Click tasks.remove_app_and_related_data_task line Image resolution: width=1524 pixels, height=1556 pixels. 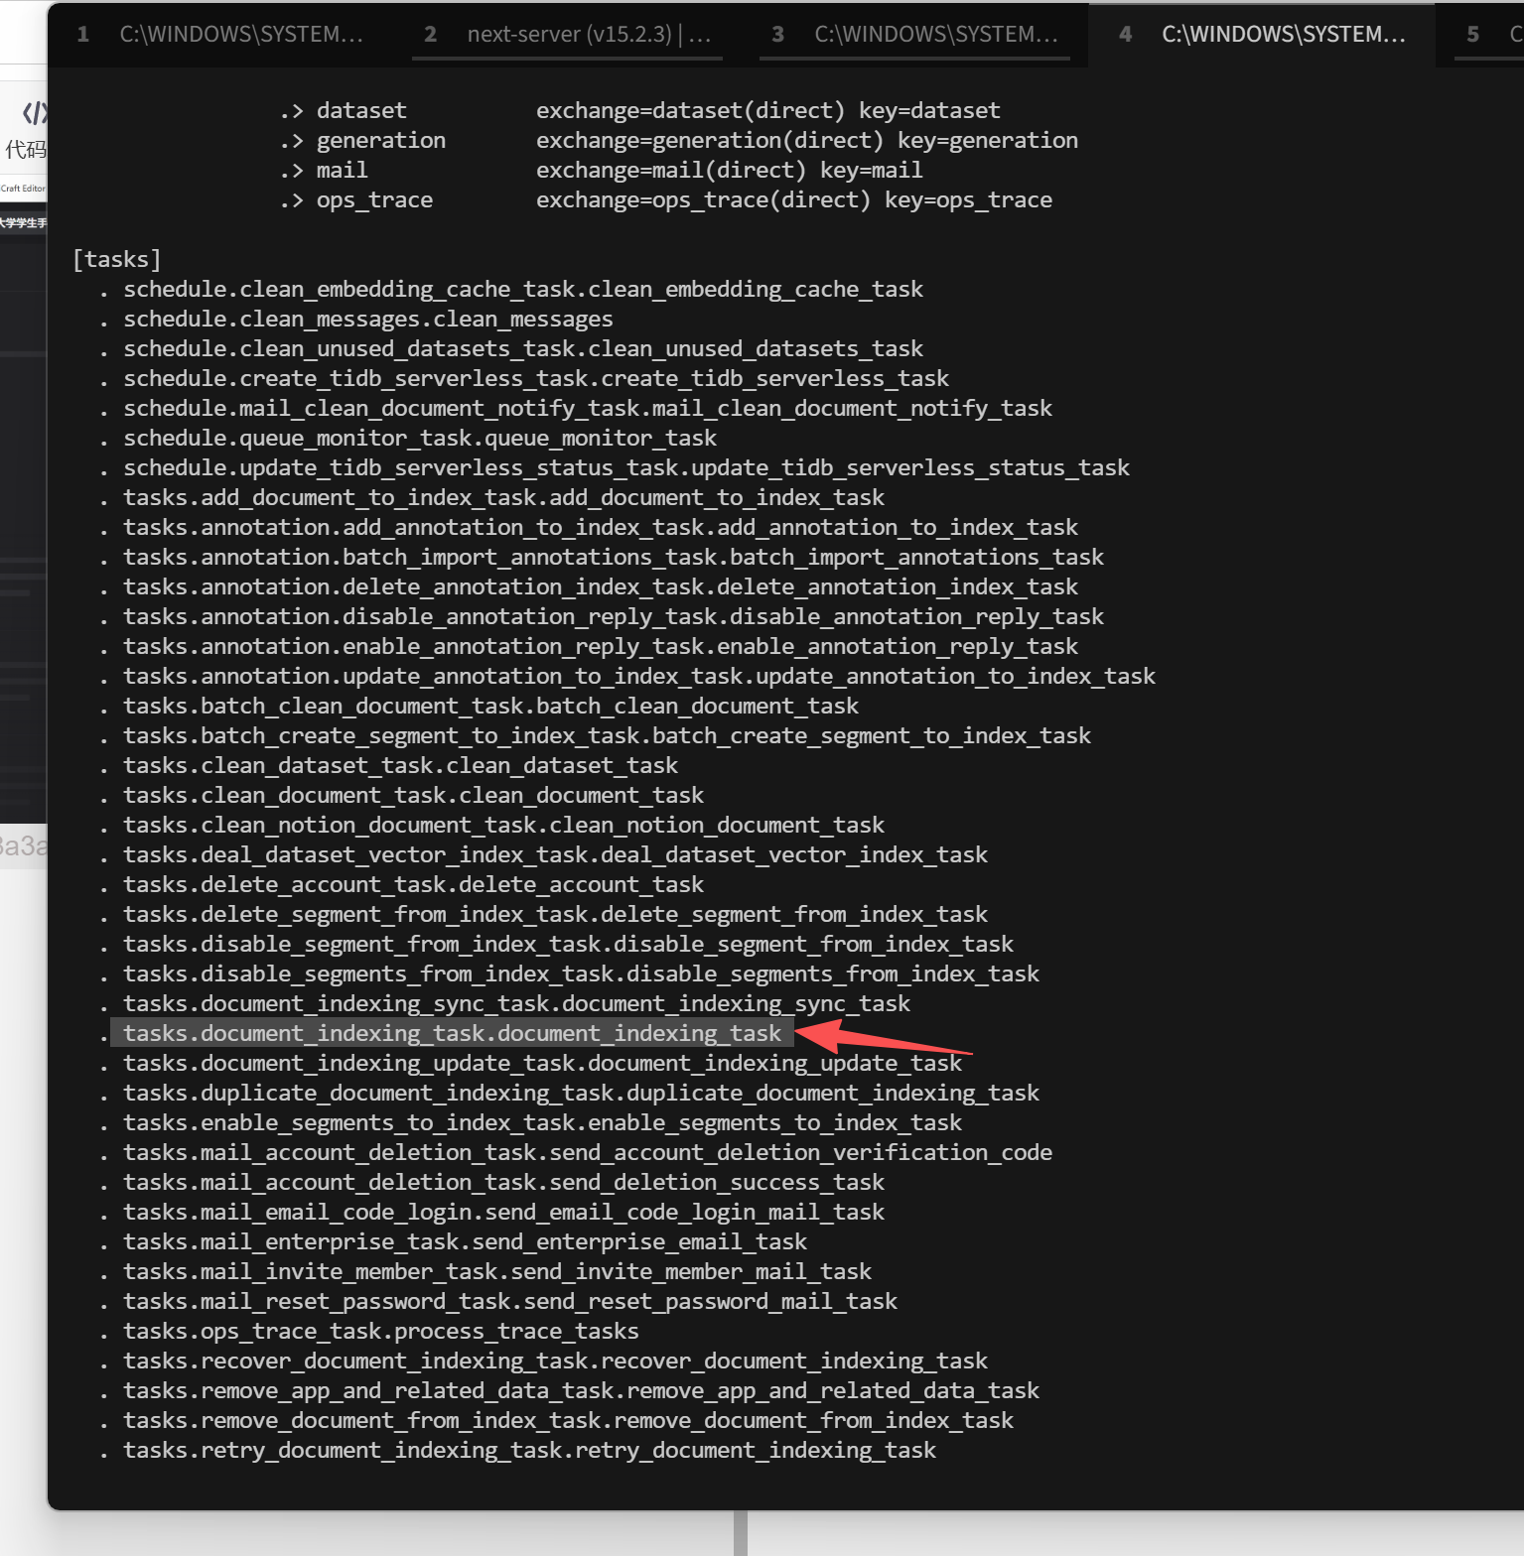[x=581, y=1390]
